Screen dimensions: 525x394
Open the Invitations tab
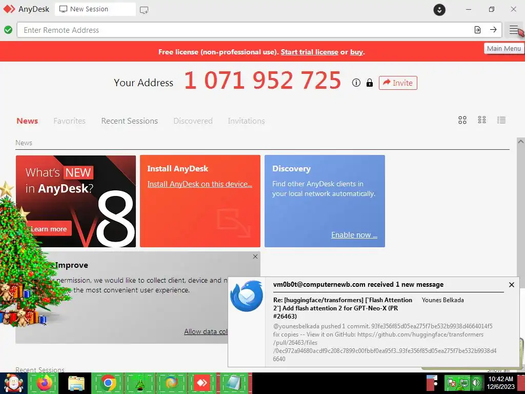pos(247,121)
